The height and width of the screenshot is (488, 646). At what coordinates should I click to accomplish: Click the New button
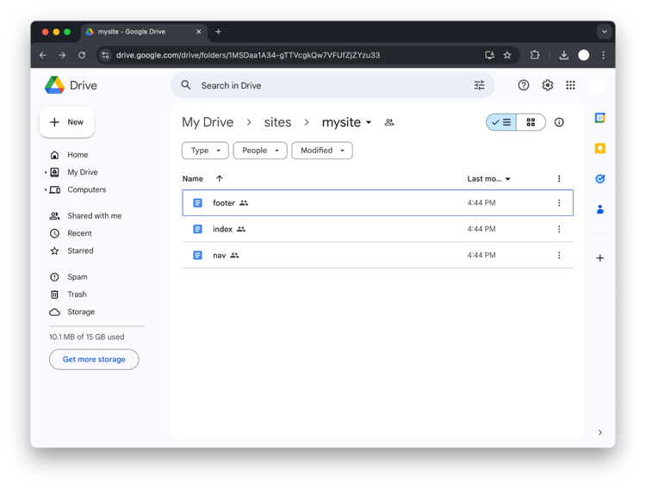pyautogui.click(x=67, y=122)
